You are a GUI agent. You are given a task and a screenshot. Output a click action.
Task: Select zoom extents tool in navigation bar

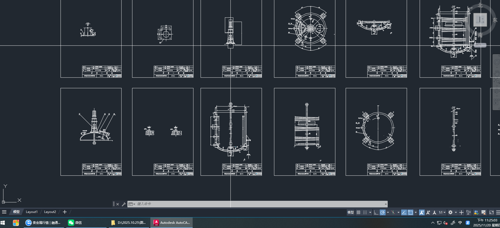pos(497,81)
